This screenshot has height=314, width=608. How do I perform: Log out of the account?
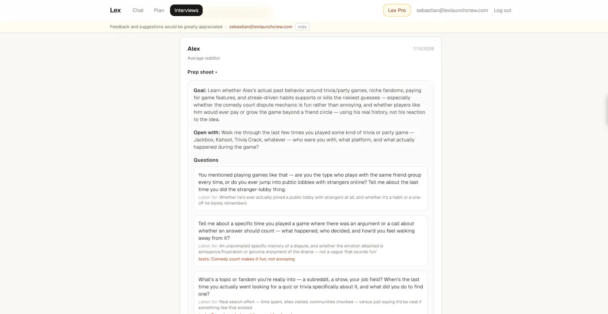point(502,10)
